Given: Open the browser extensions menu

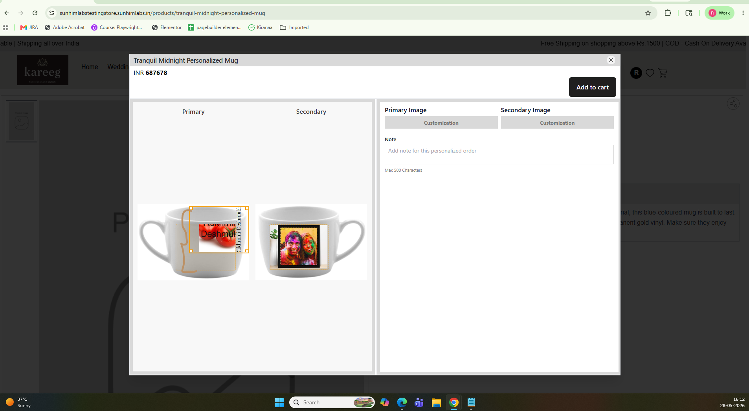Looking at the screenshot, I should pyautogui.click(x=668, y=13).
